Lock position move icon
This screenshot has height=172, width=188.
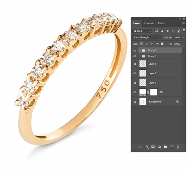point(152,44)
